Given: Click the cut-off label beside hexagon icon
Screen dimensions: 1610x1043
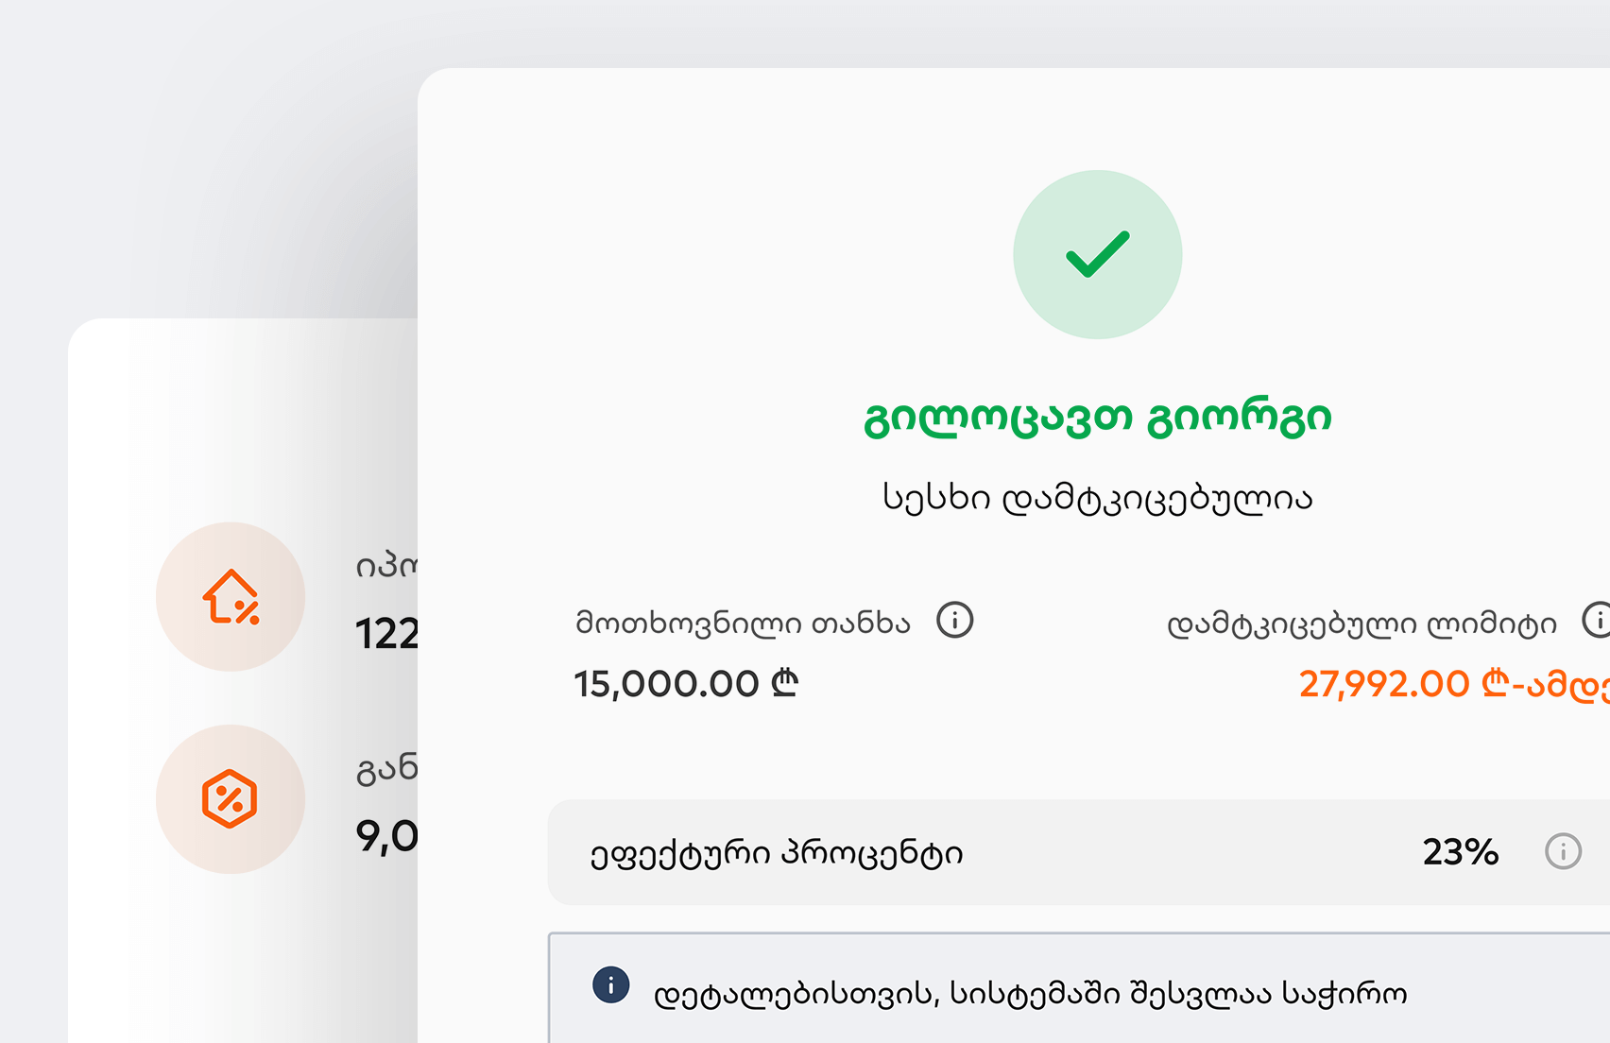Looking at the screenshot, I should [x=385, y=770].
